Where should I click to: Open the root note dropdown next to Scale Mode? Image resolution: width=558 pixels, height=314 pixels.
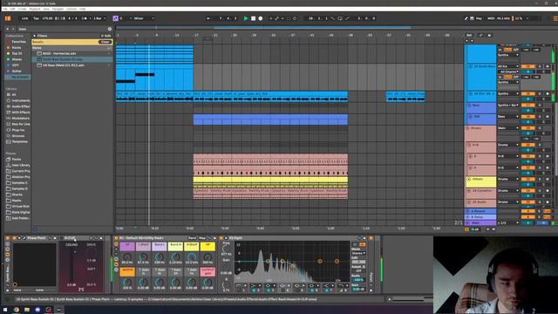(126, 18)
